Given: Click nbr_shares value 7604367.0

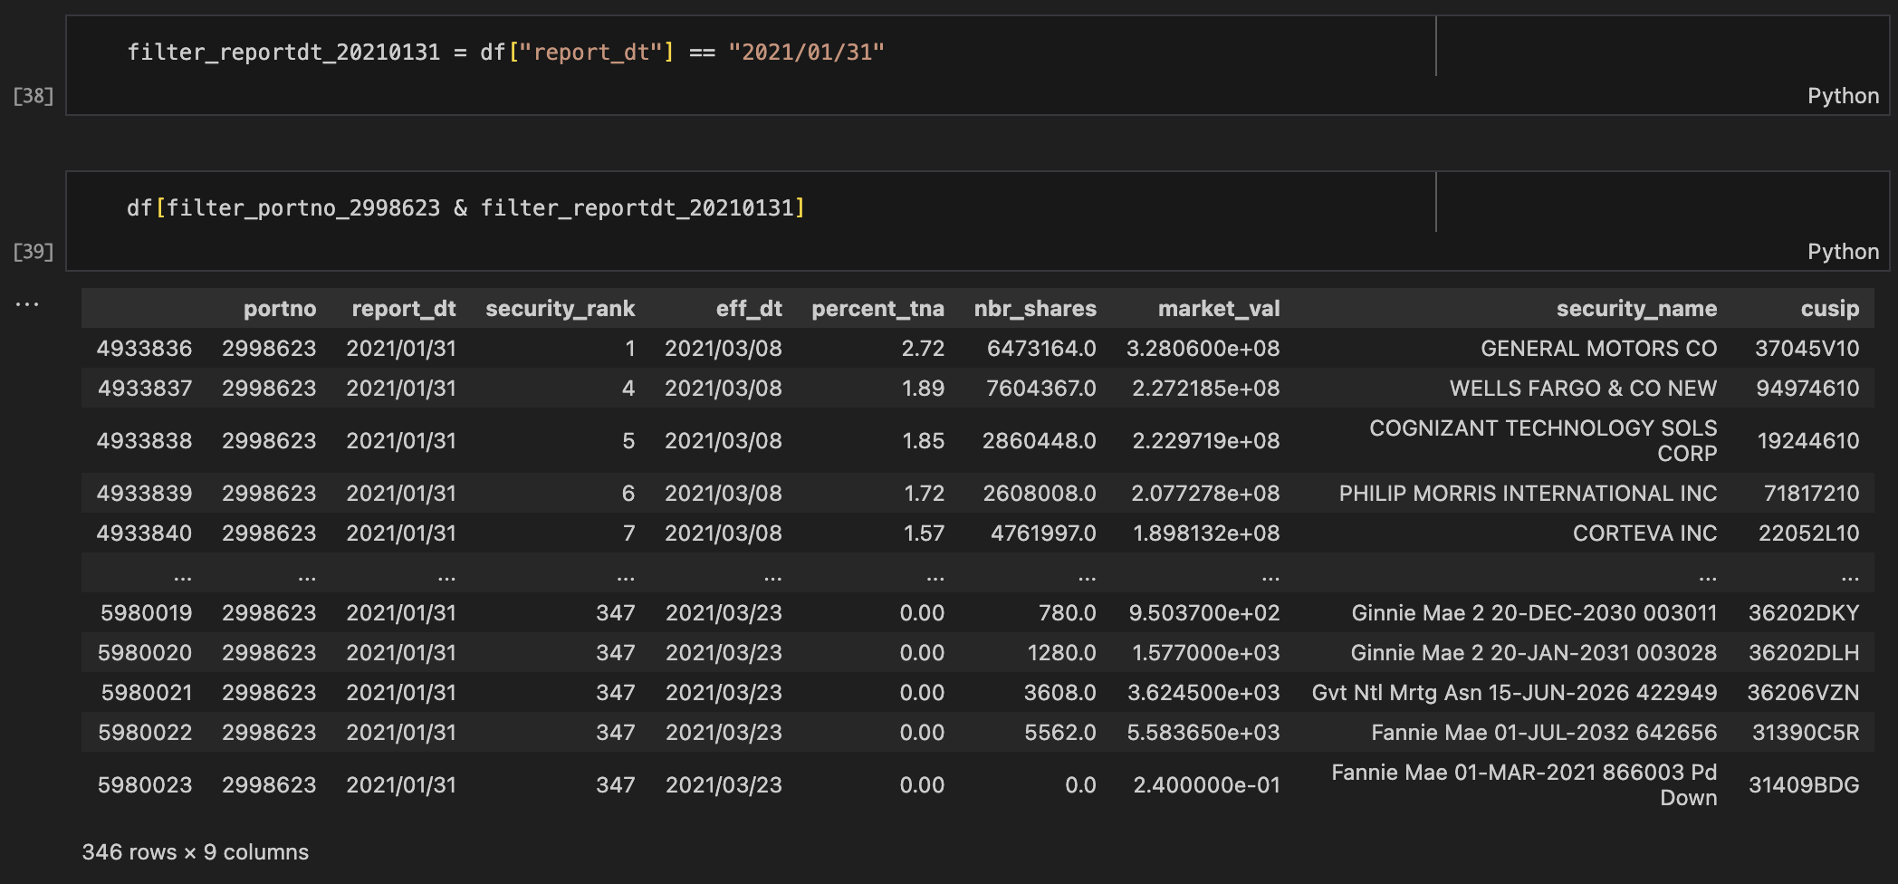Looking at the screenshot, I should [1040, 389].
